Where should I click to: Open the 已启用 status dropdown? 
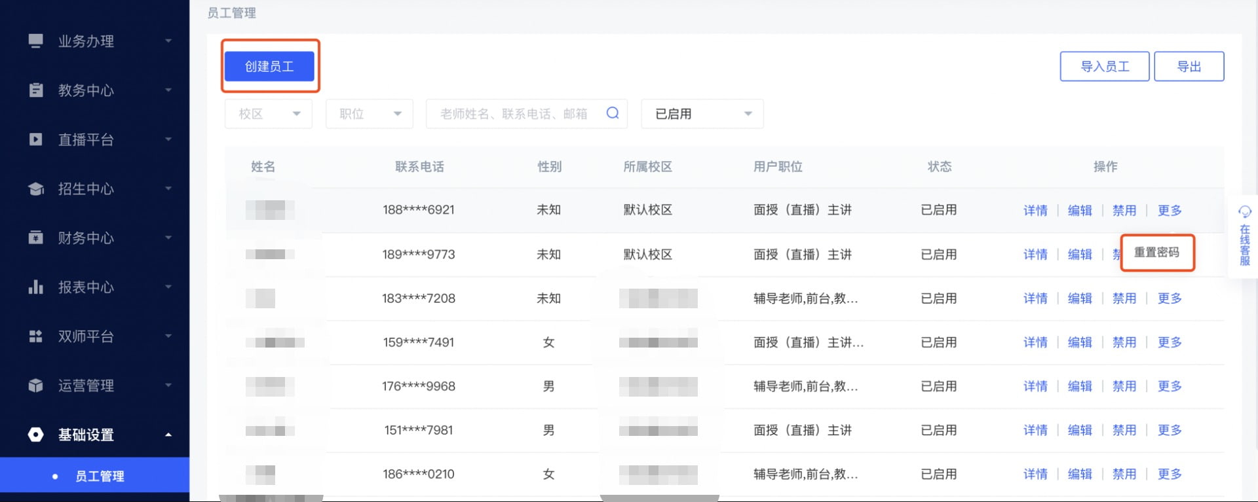click(702, 114)
